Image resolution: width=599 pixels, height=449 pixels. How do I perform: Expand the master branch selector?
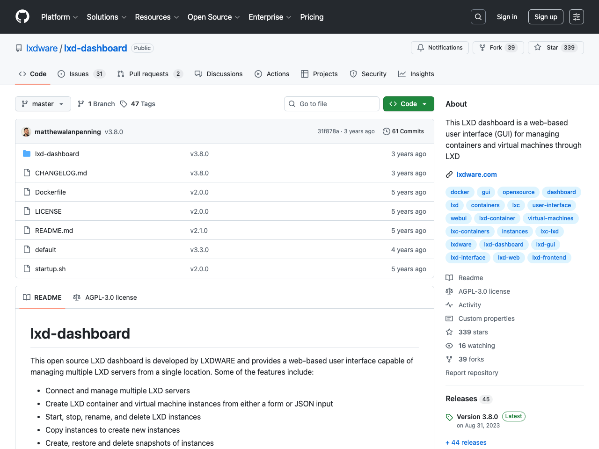[x=43, y=104]
